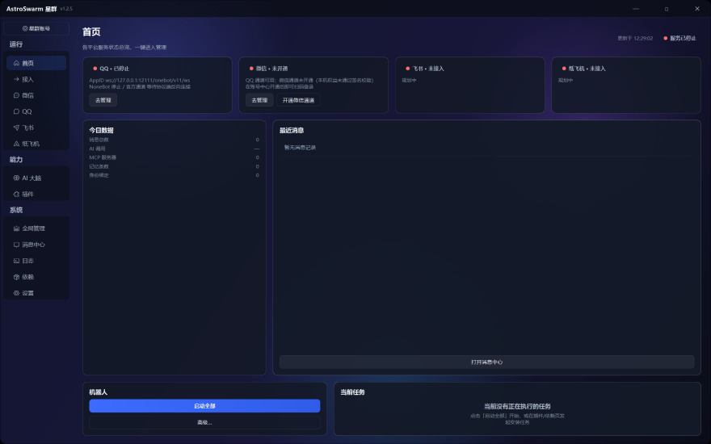
Task: Click 规划中 in the 飞书 card
Action: click(409, 80)
